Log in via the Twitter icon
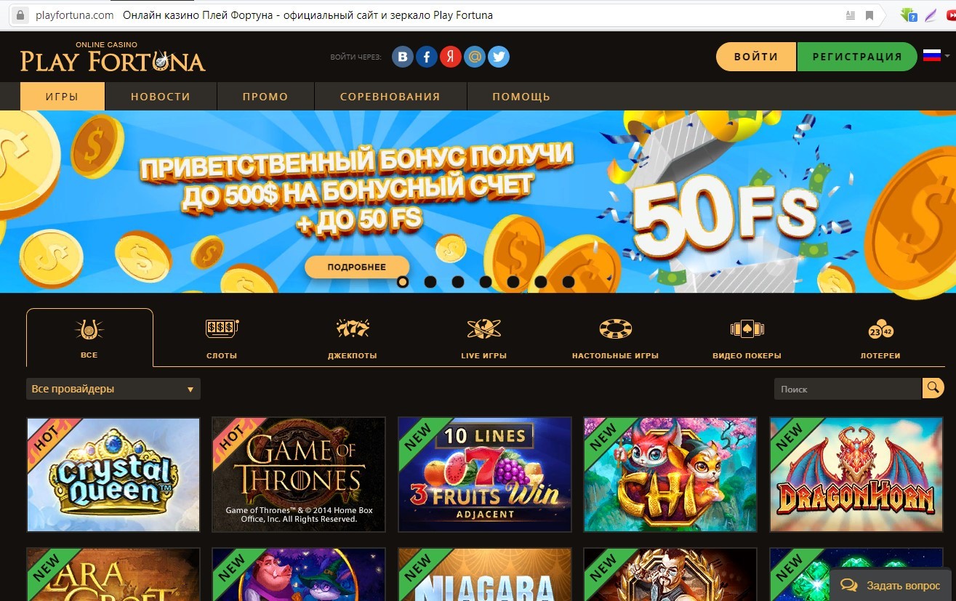This screenshot has width=956, height=601. [x=499, y=57]
